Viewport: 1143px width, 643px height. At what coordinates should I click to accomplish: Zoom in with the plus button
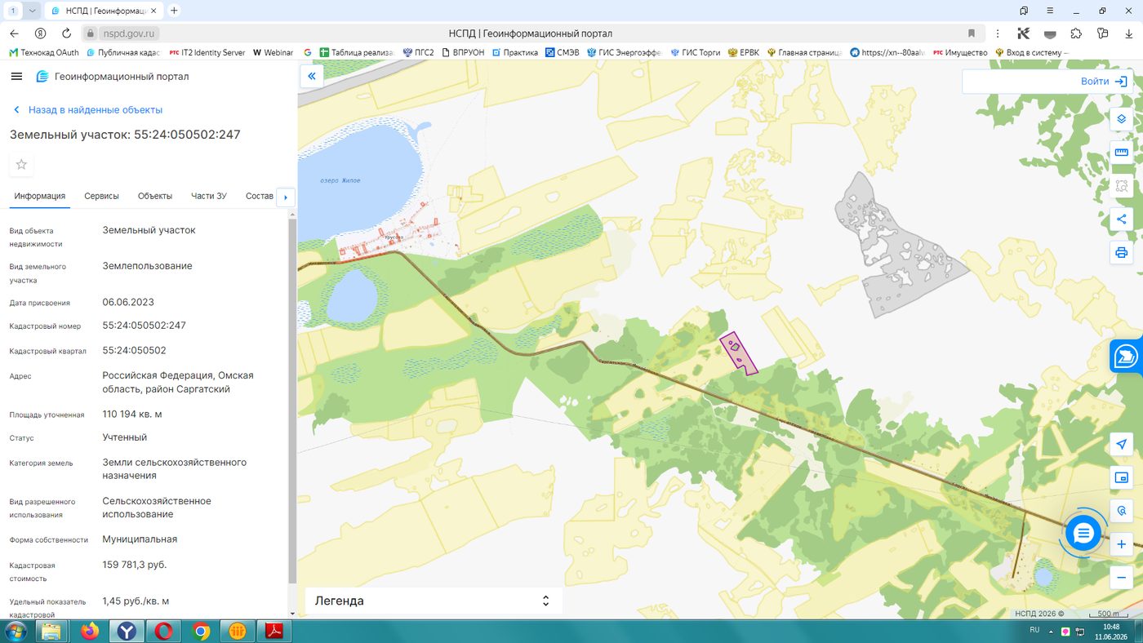point(1122,544)
